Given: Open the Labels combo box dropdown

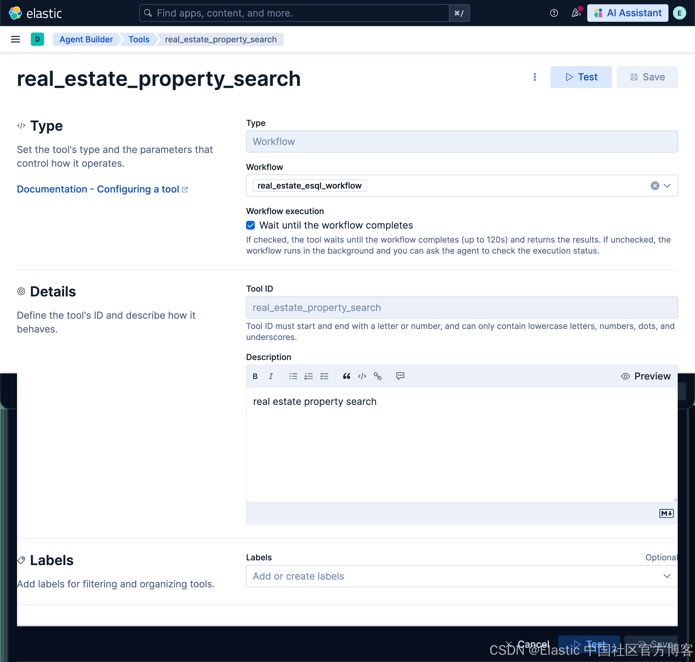Looking at the screenshot, I should pos(667,576).
